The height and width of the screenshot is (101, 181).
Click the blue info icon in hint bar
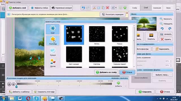(x=9, y=14)
